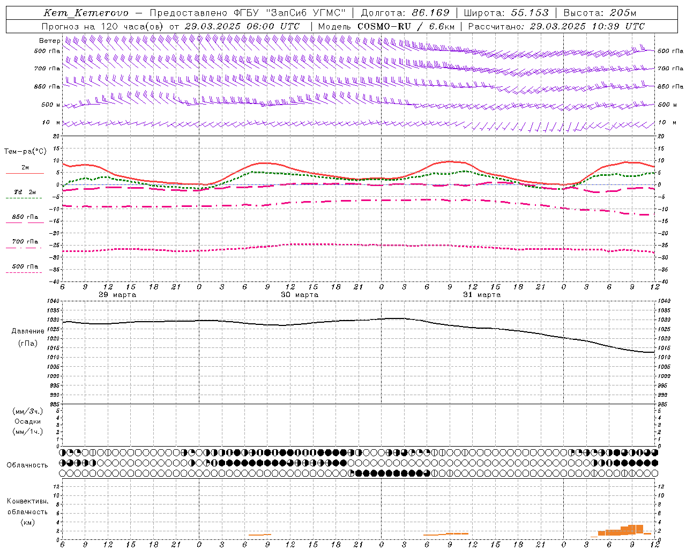The image size is (686, 549).
Task: Click the Облачность panel label
Action: (x=27, y=465)
